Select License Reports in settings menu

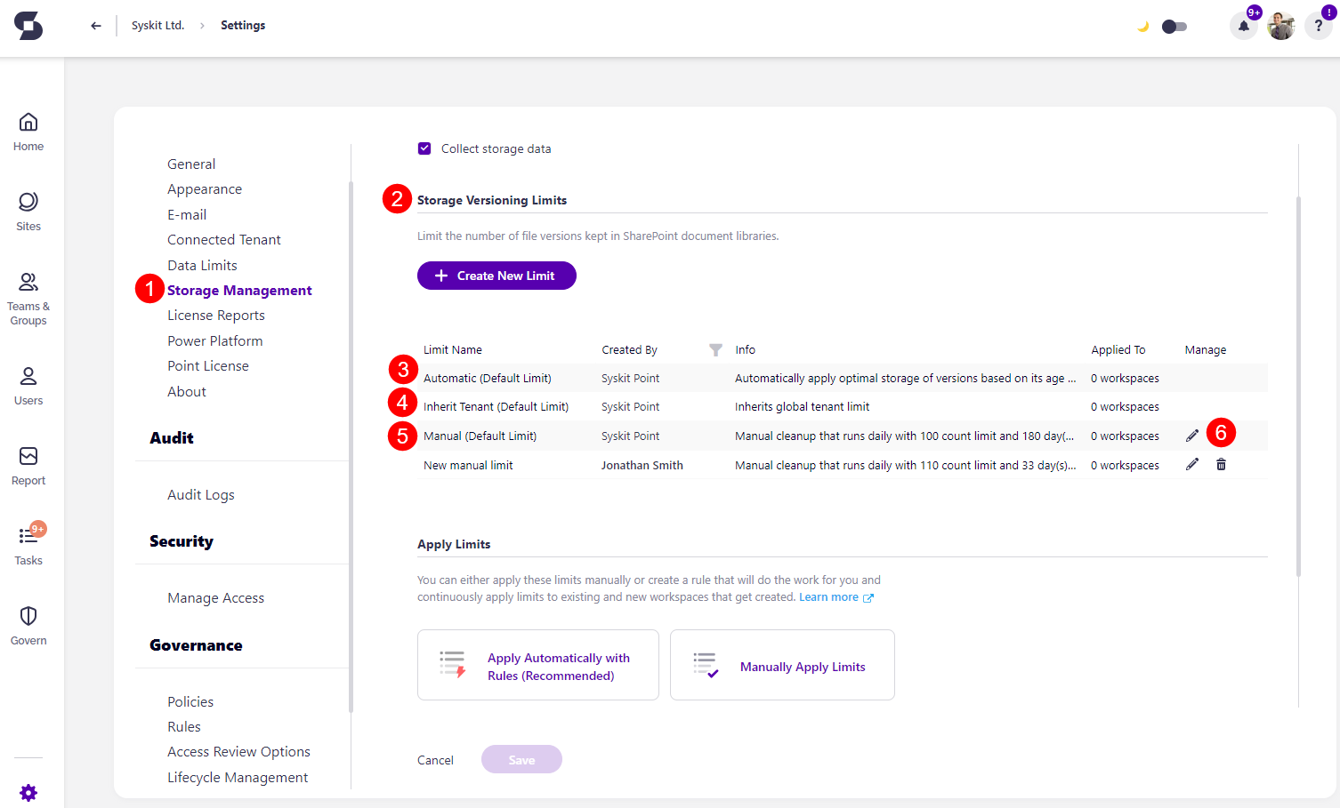pyautogui.click(x=216, y=316)
